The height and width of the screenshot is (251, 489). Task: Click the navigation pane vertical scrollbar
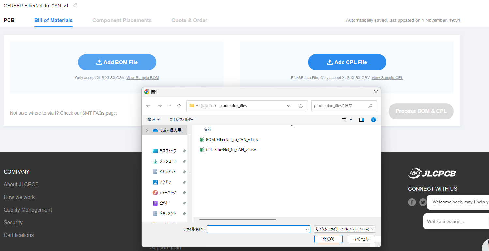(x=190, y=154)
